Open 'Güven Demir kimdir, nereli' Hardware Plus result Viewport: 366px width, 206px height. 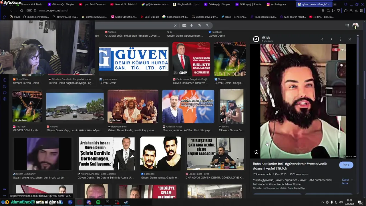click(x=132, y=130)
